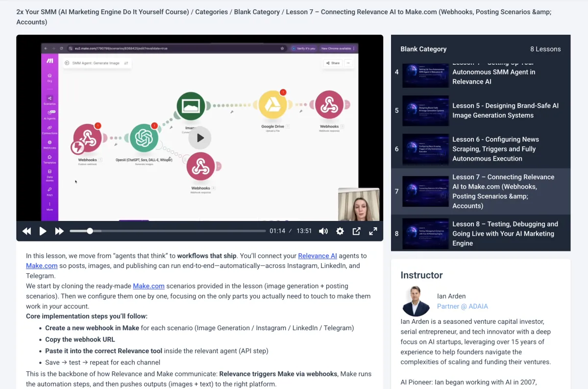This screenshot has width=588, height=389.
Task: Open the Partner @ ADAIA link
Action: click(x=463, y=306)
